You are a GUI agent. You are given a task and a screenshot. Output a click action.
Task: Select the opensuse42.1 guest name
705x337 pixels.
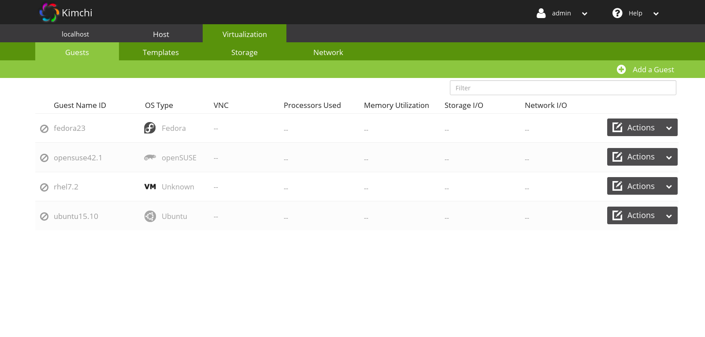(78, 158)
